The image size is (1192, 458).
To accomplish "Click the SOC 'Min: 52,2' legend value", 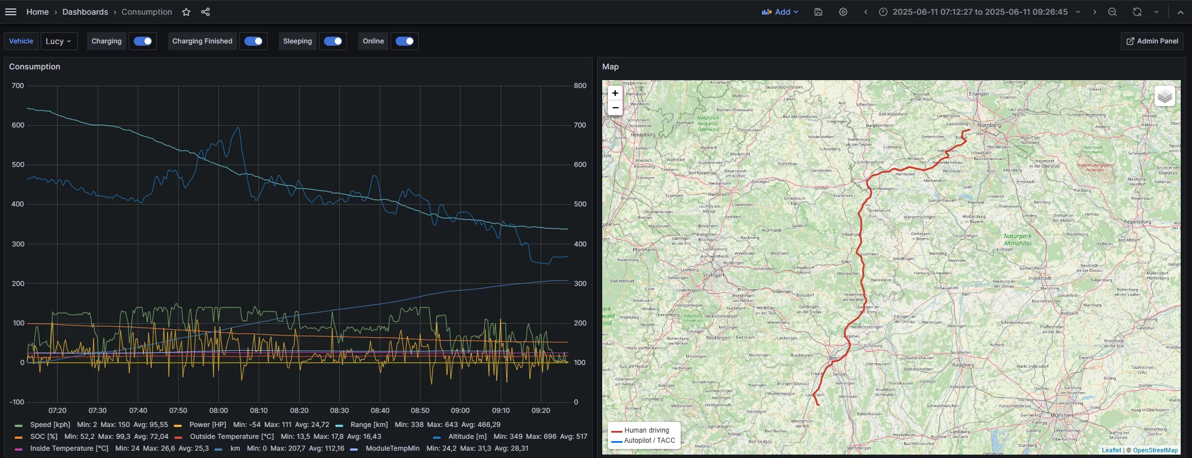I will (x=79, y=437).
